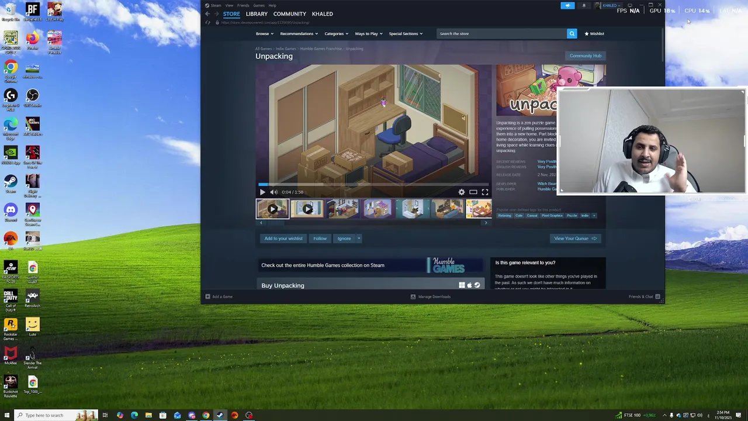Click Add a Game at bottom
748x421 pixels.
tap(219, 296)
